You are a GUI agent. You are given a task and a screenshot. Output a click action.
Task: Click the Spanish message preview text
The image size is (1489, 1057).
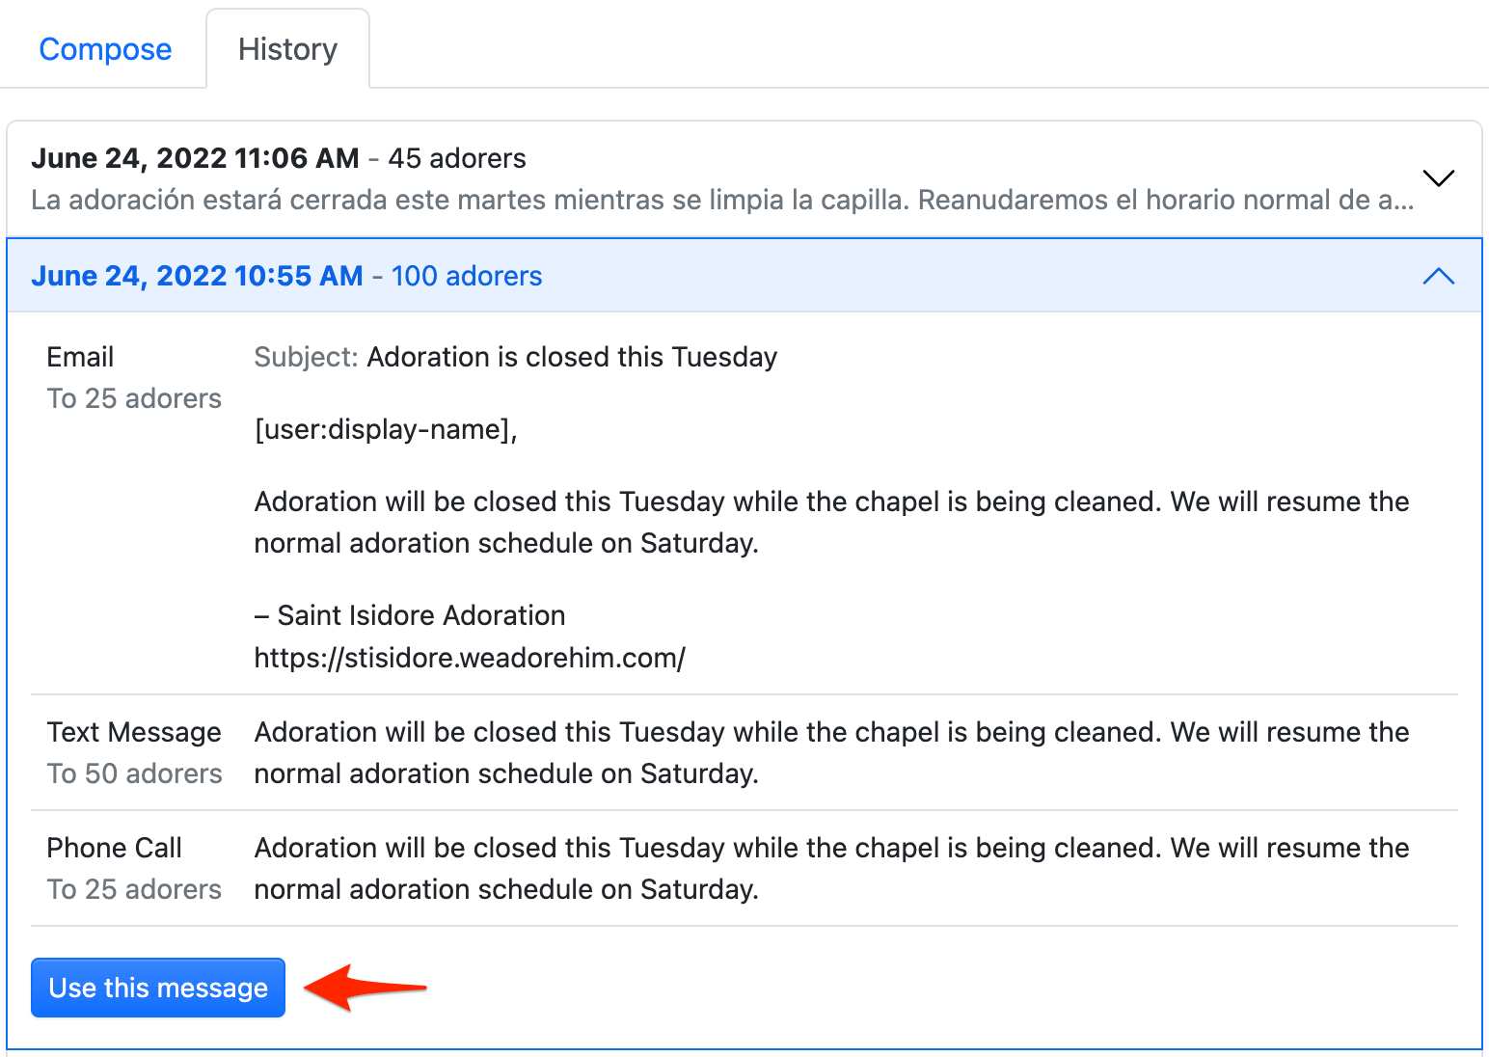721,200
